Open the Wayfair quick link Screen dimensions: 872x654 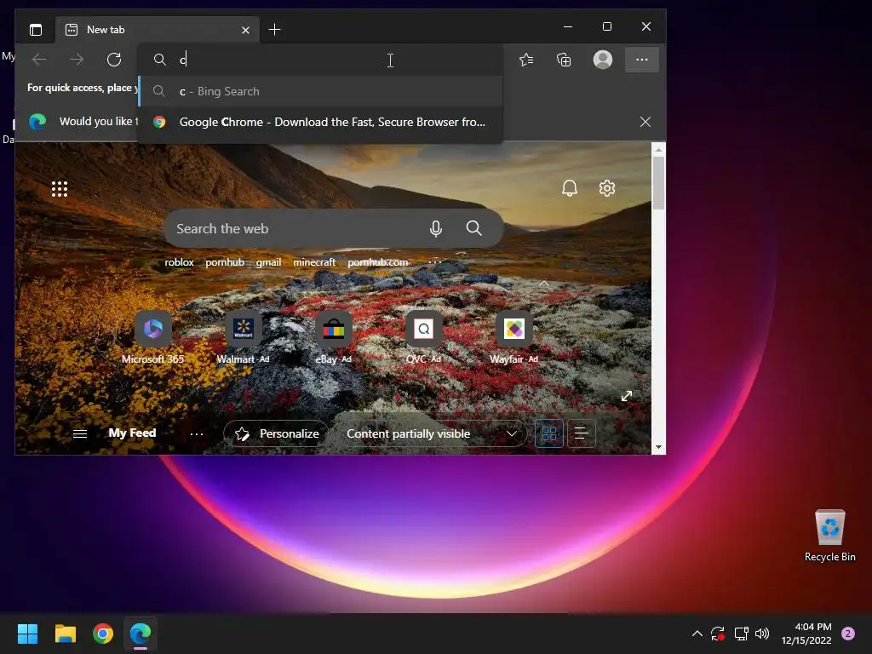point(513,337)
